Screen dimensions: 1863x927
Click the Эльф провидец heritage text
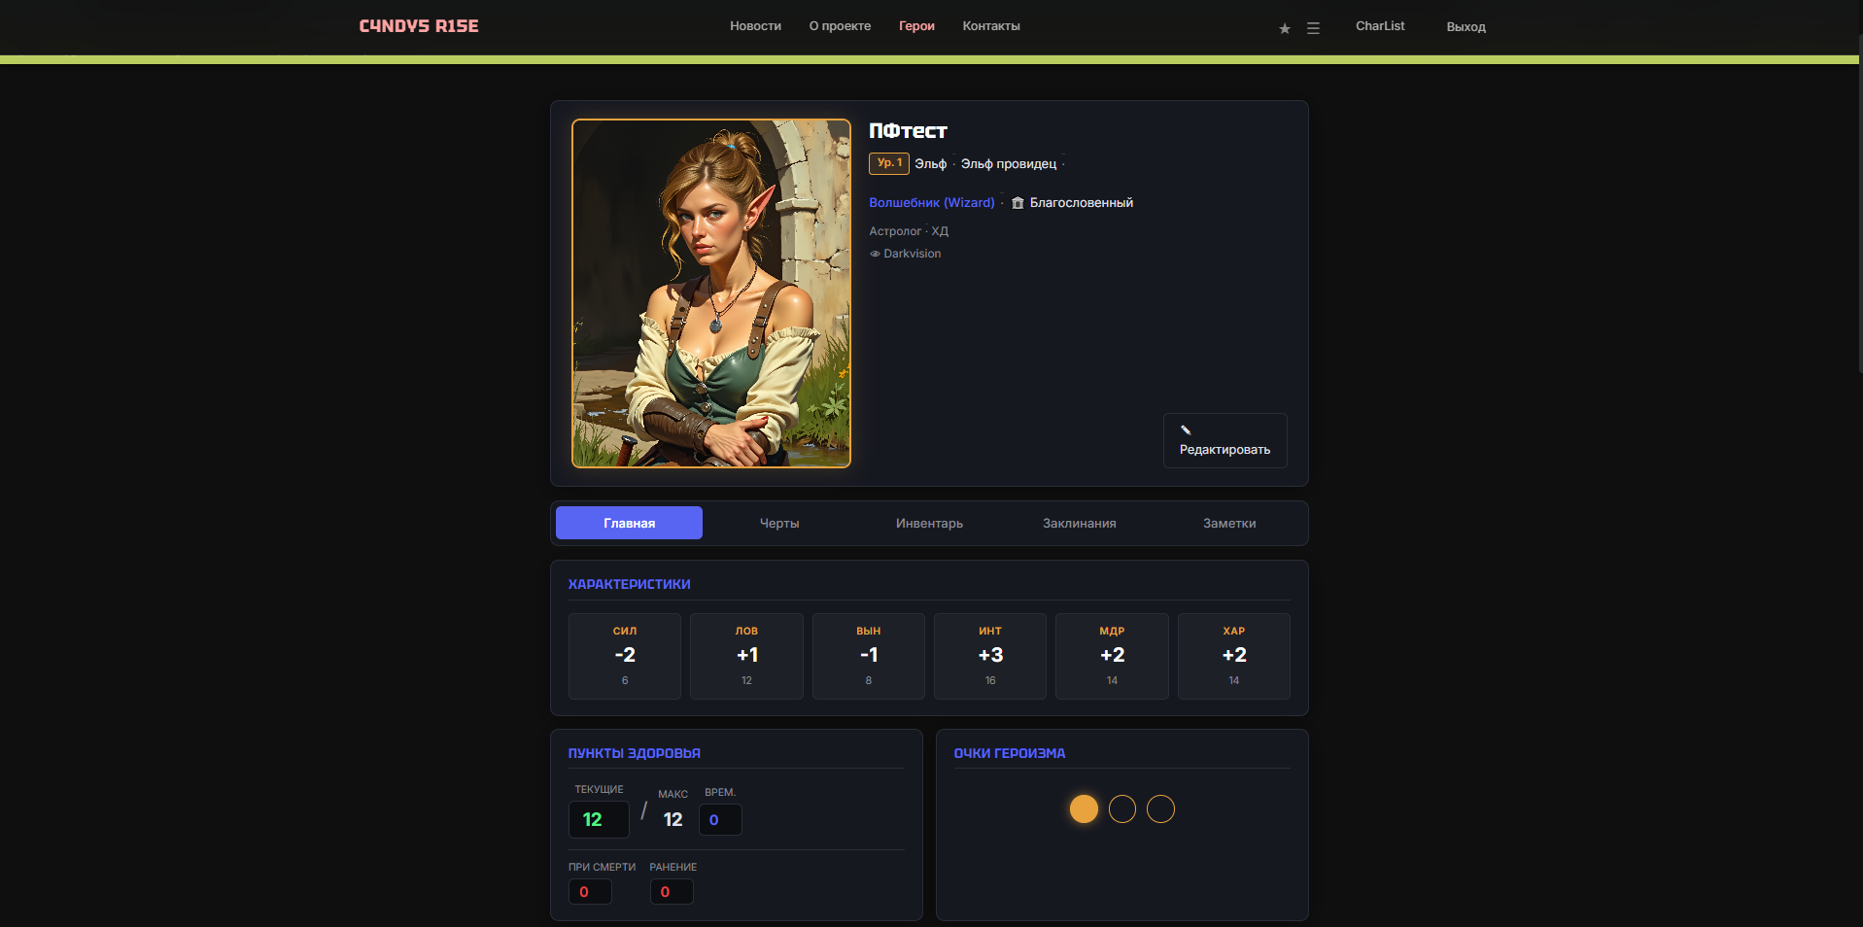pos(1009,164)
